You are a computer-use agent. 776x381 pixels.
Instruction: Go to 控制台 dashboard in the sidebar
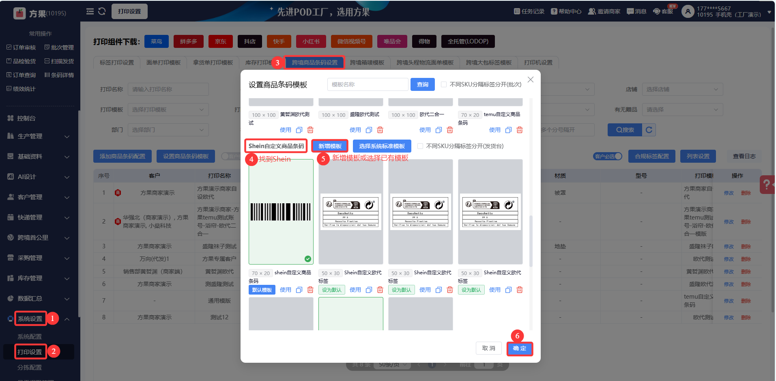(21, 118)
